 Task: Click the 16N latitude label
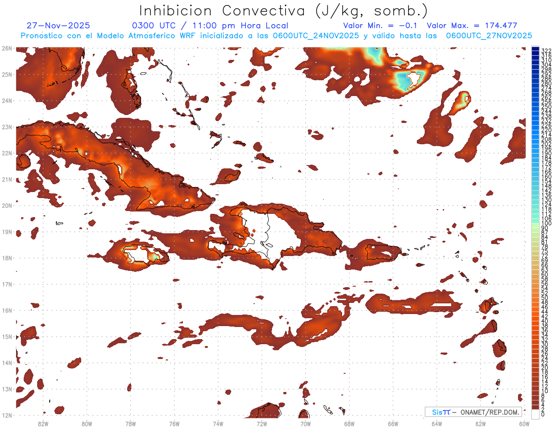(7, 310)
